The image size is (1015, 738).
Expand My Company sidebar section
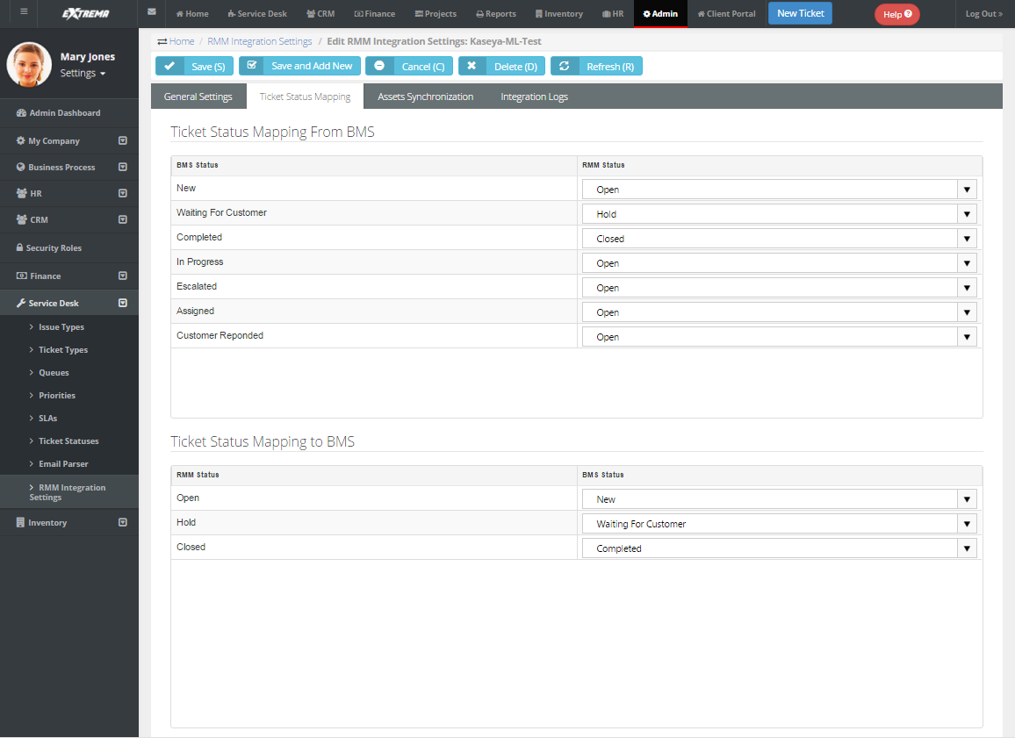123,140
